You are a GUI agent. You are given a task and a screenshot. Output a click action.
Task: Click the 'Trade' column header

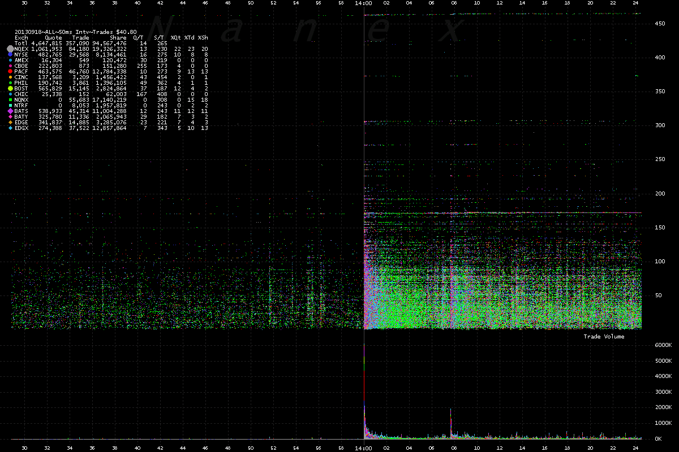coord(81,38)
